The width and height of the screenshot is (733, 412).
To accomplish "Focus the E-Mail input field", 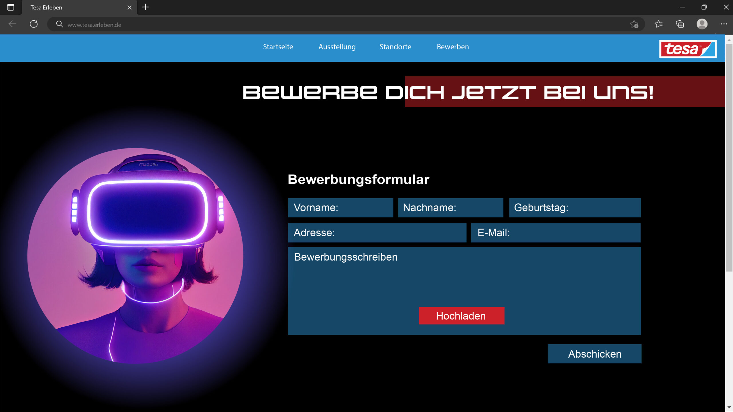I will (x=555, y=233).
